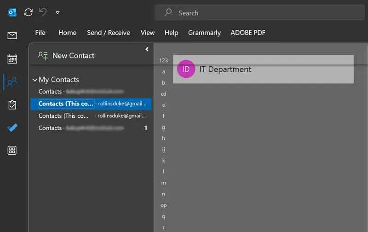The height and width of the screenshot is (232, 368).
Task: Collapse the folder pane with the arrow
Action: tap(147, 49)
